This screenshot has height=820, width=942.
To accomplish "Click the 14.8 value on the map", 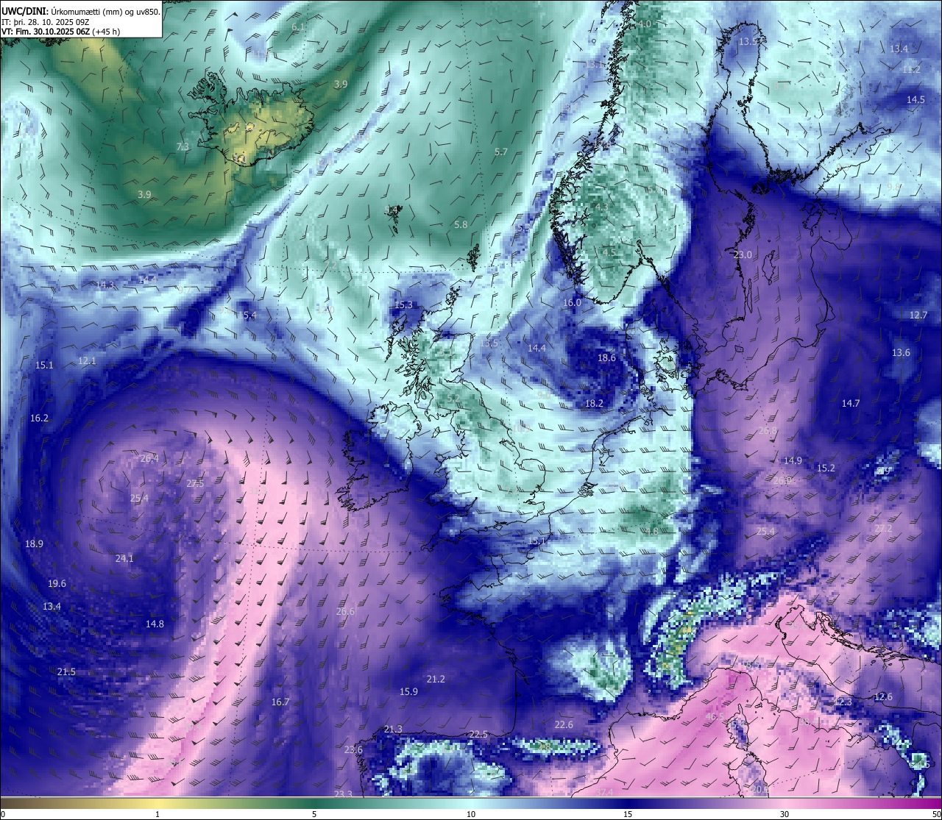I will pos(155,624).
